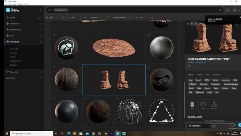Select the red ground scatter thumbnail

tap(114, 48)
